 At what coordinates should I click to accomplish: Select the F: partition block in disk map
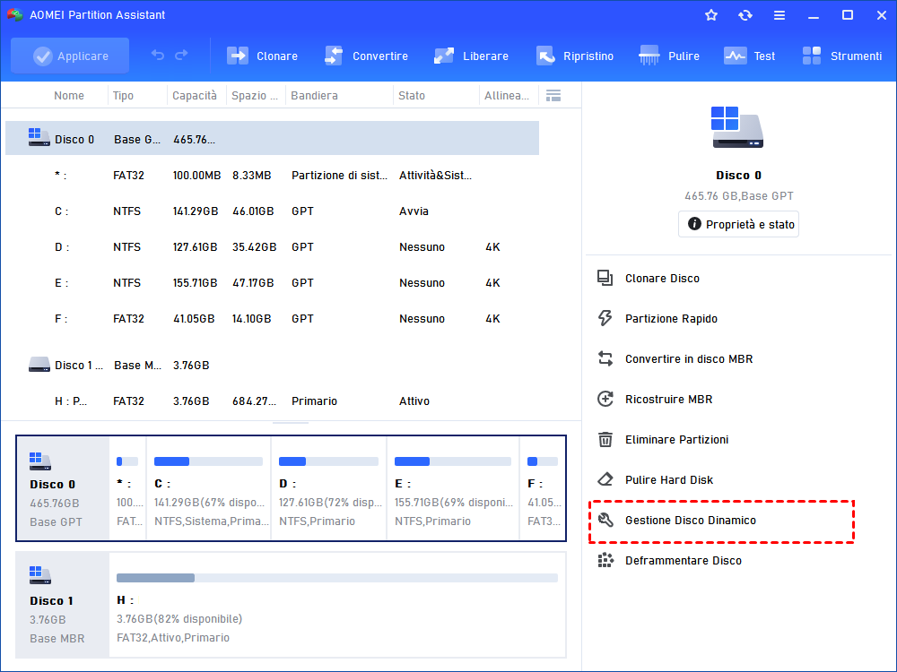click(x=543, y=488)
